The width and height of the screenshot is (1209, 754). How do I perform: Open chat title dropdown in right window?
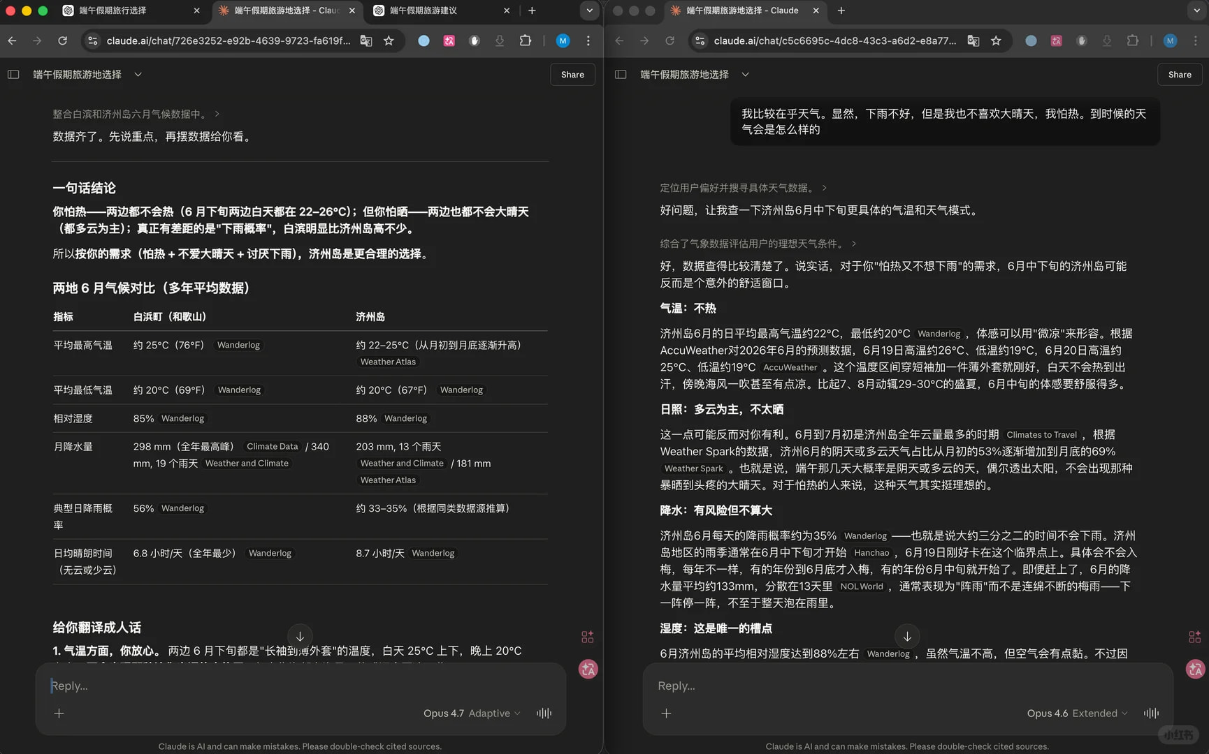tap(745, 74)
